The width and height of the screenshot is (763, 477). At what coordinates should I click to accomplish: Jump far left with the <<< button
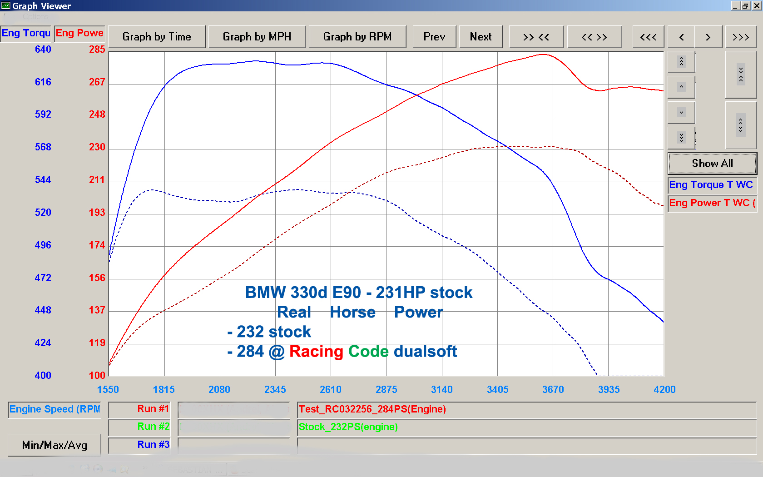(648, 37)
